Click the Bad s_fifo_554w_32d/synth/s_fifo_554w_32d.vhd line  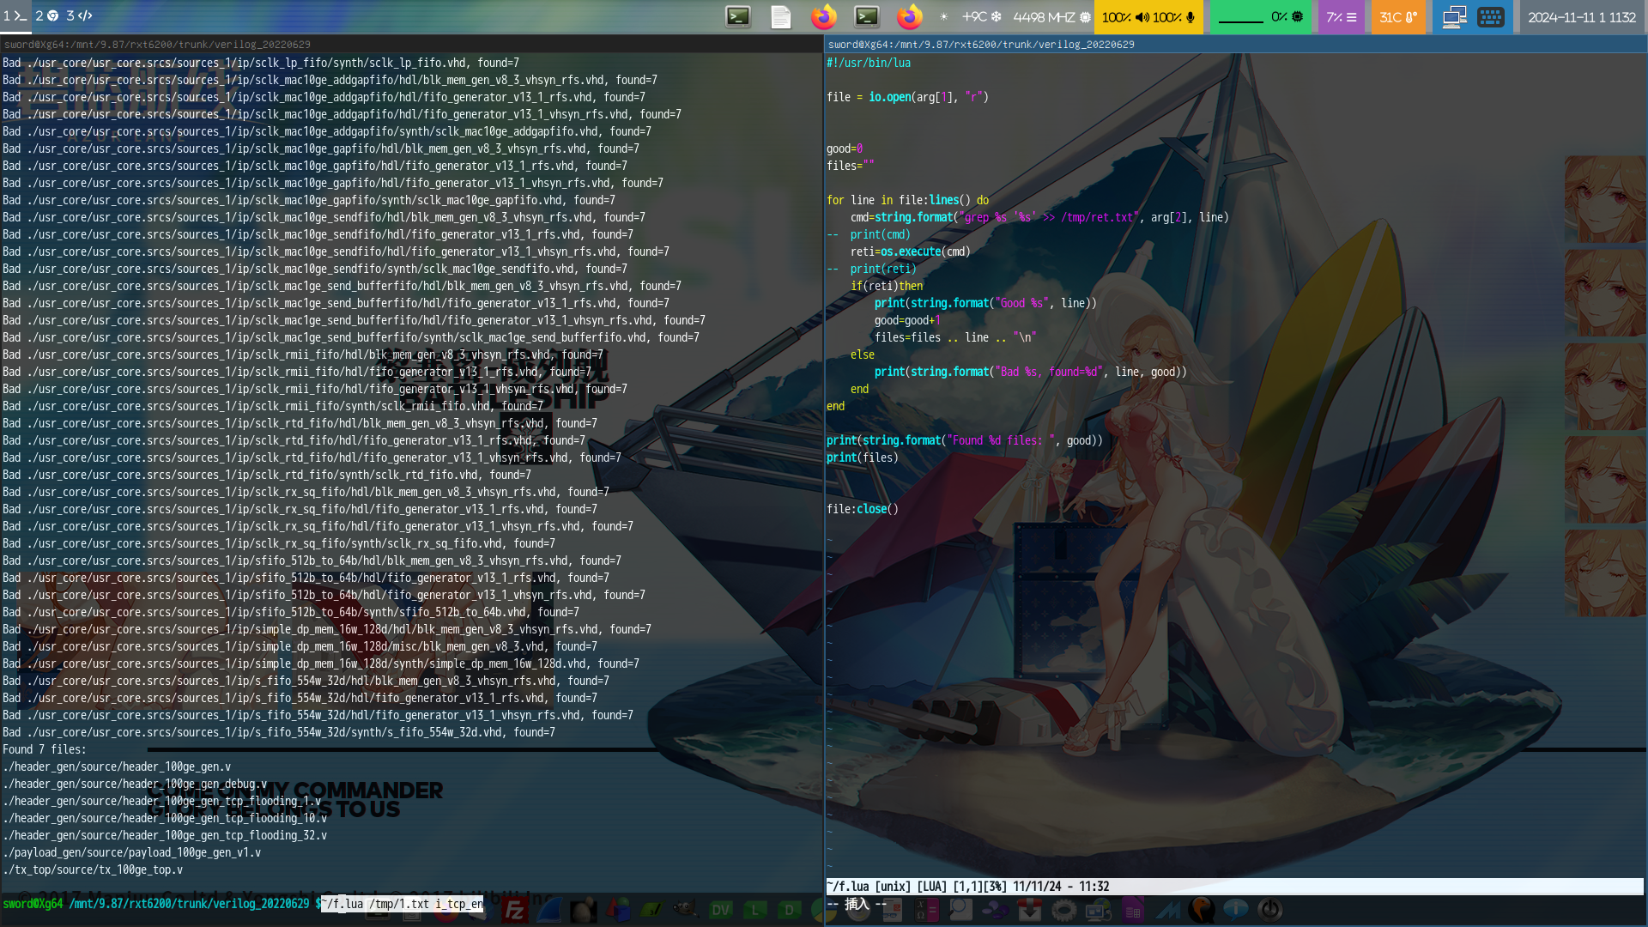click(x=279, y=732)
